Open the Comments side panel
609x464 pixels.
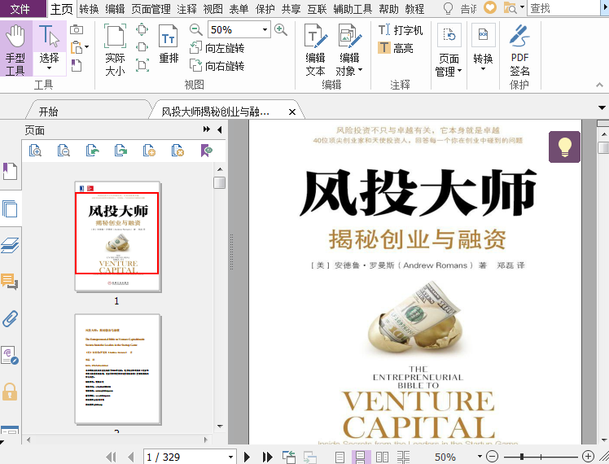[10, 281]
